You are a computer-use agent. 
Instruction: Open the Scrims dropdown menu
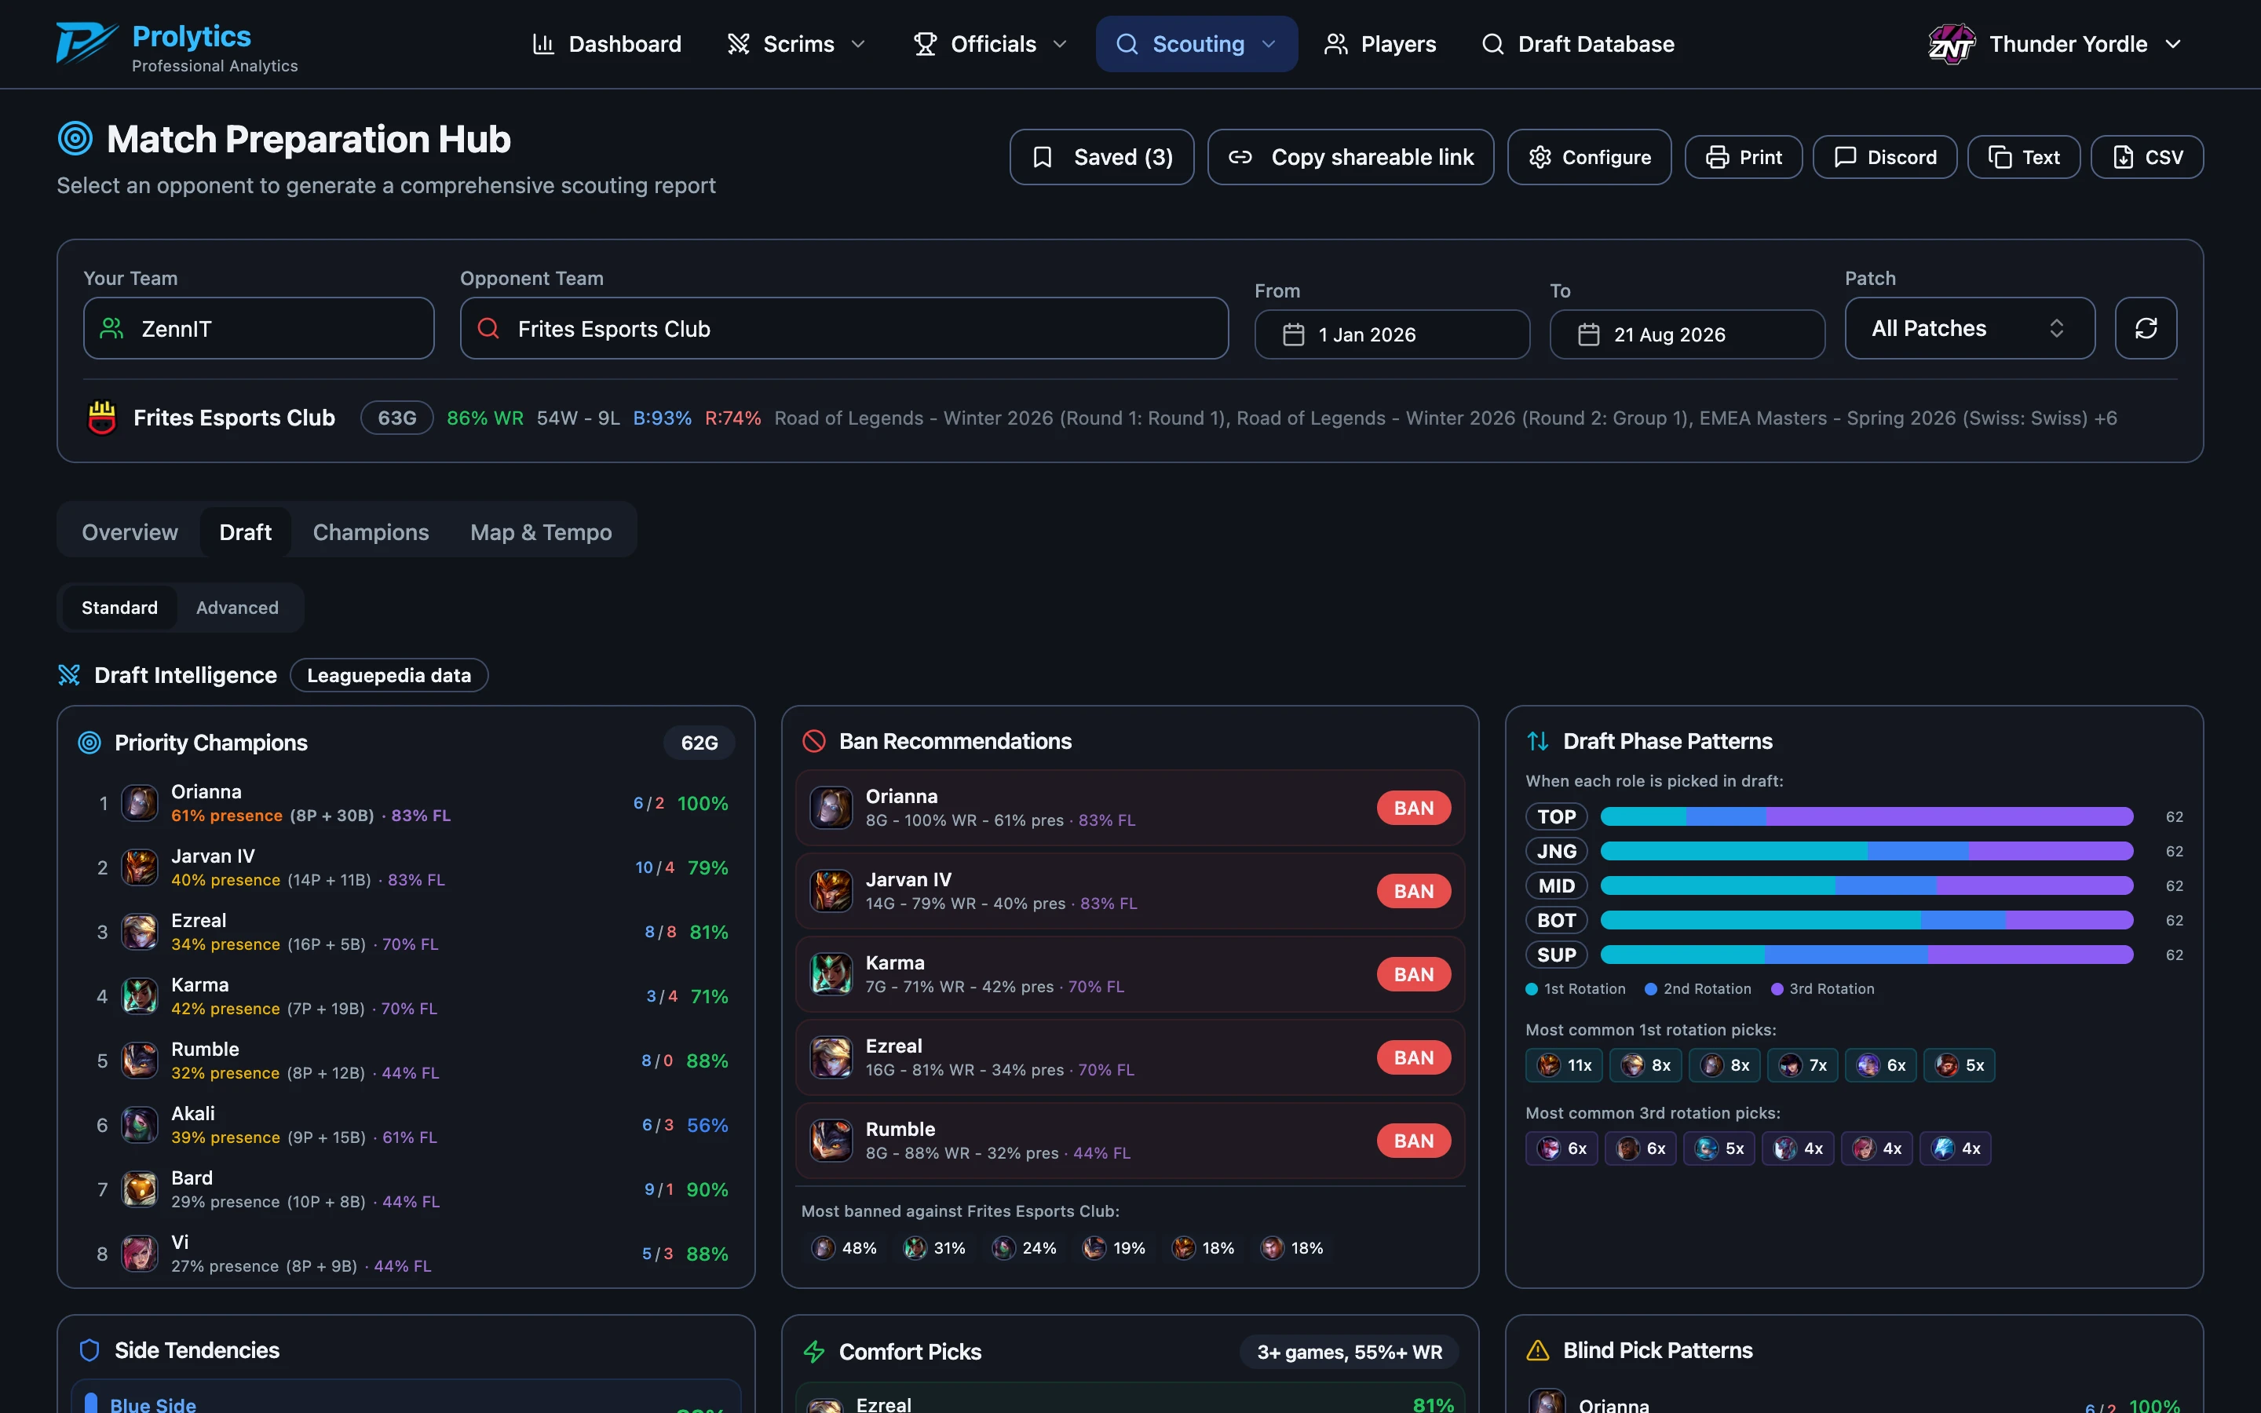[x=797, y=44]
